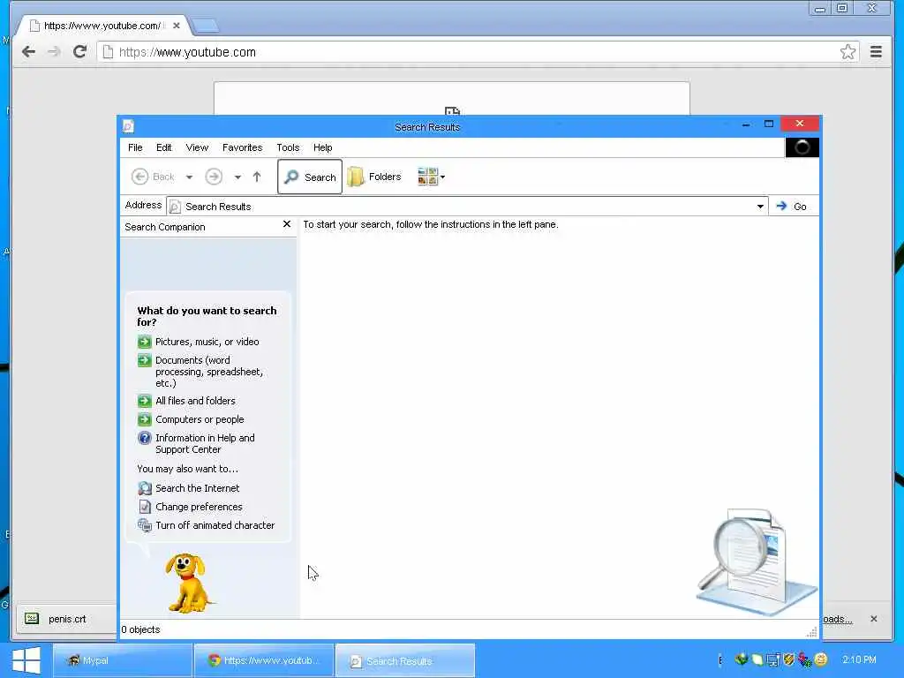Select All files and folders search
The image size is (904, 678).
click(x=195, y=401)
